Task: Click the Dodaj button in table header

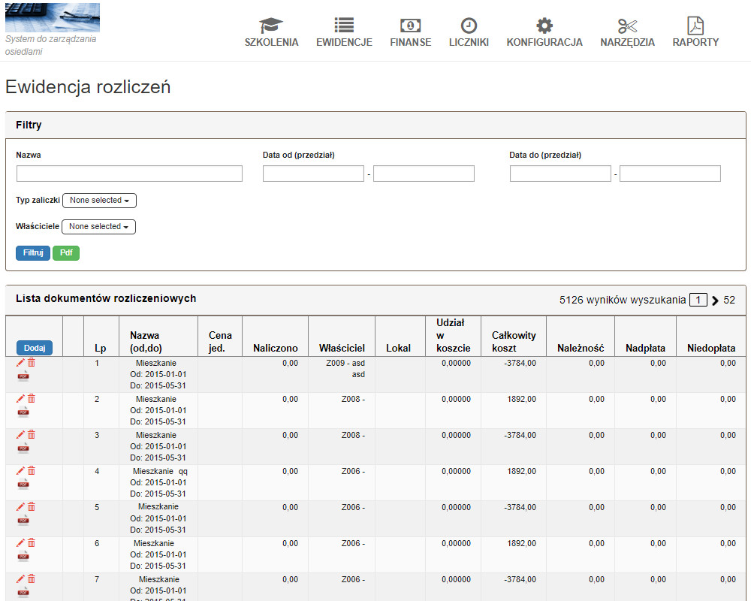Action: (x=35, y=348)
